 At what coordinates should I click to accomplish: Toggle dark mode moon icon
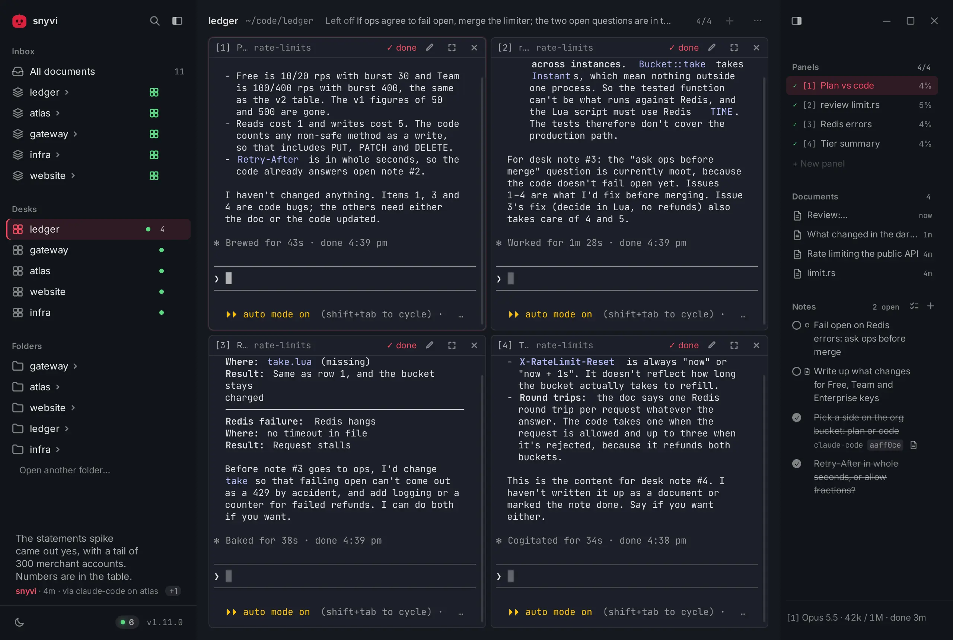19,622
